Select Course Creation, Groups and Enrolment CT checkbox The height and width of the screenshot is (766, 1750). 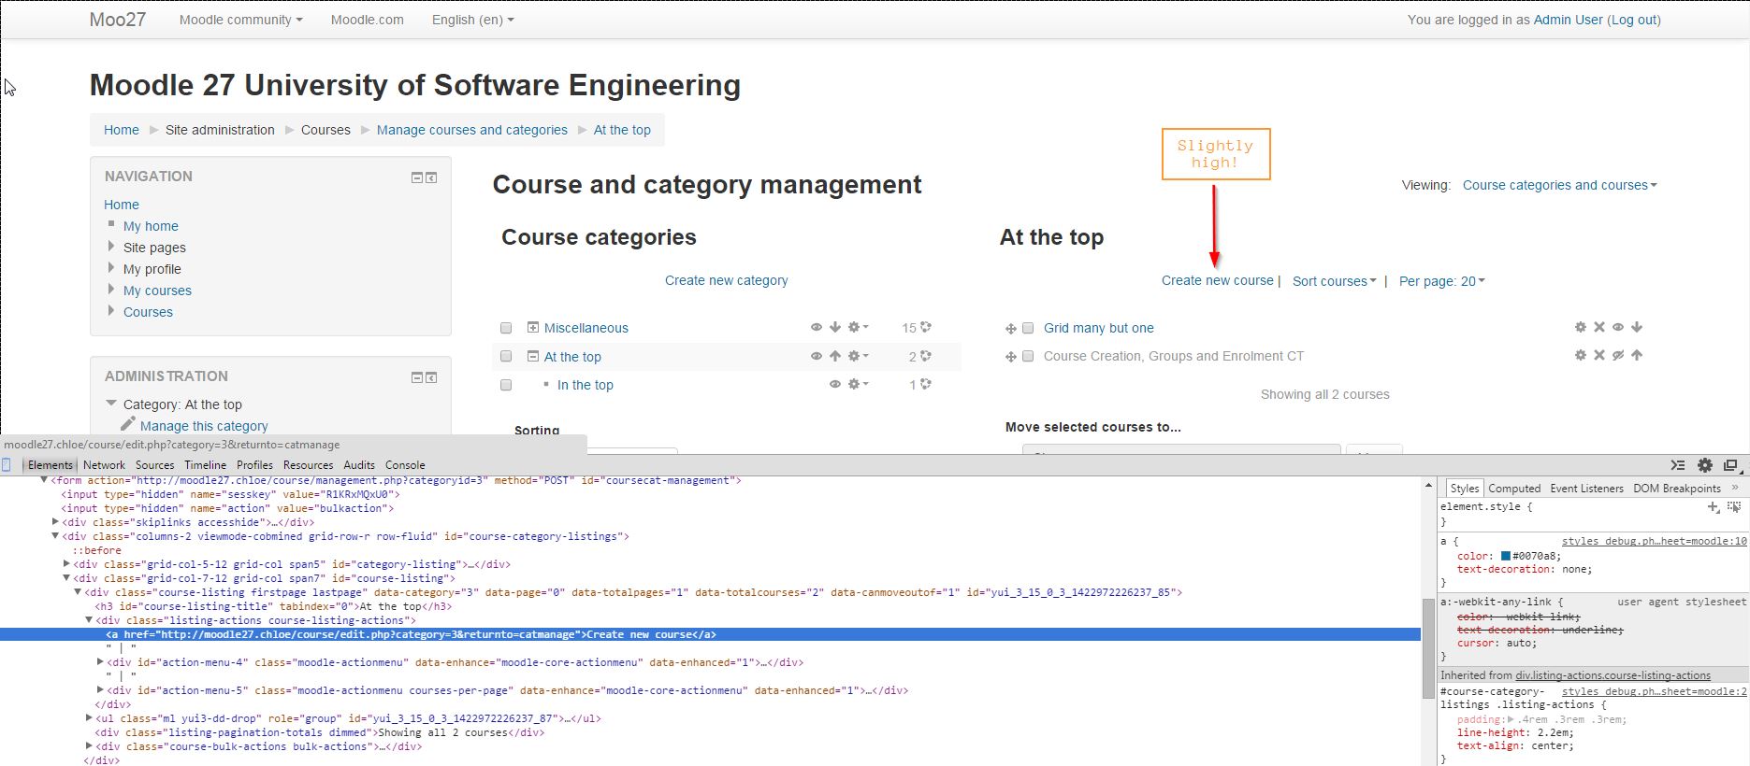click(x=1028, y=356)
